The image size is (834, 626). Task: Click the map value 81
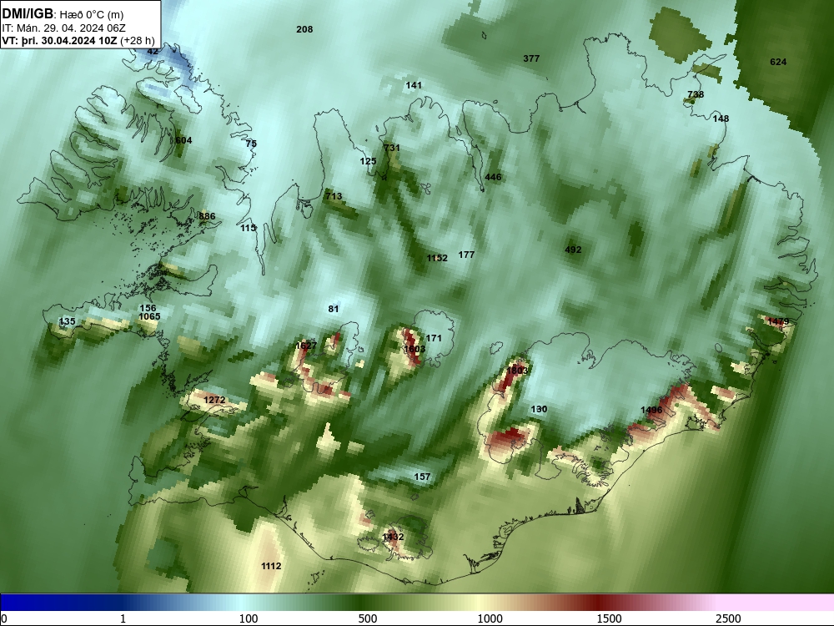click(334, 309)
